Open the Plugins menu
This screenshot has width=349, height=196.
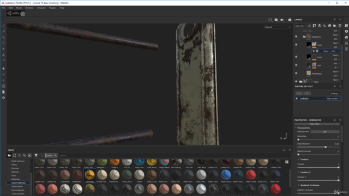(52, 8)
